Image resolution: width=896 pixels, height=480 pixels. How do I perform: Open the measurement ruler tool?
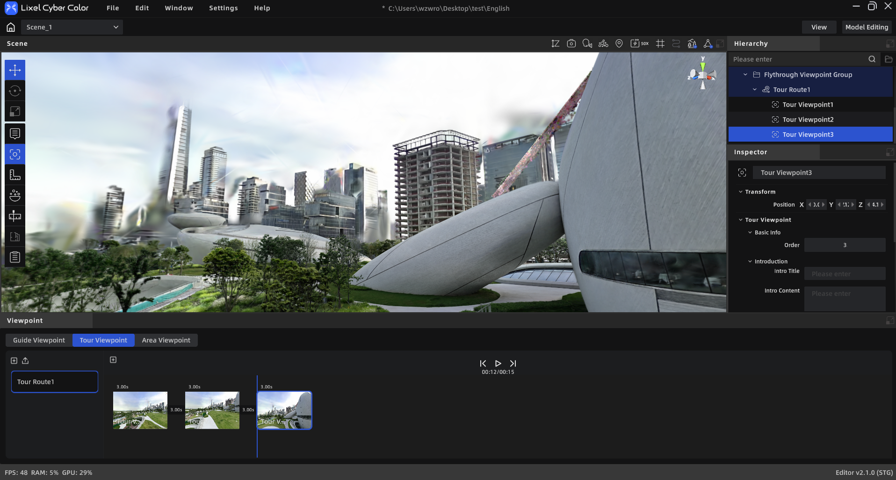pos(15,175)
